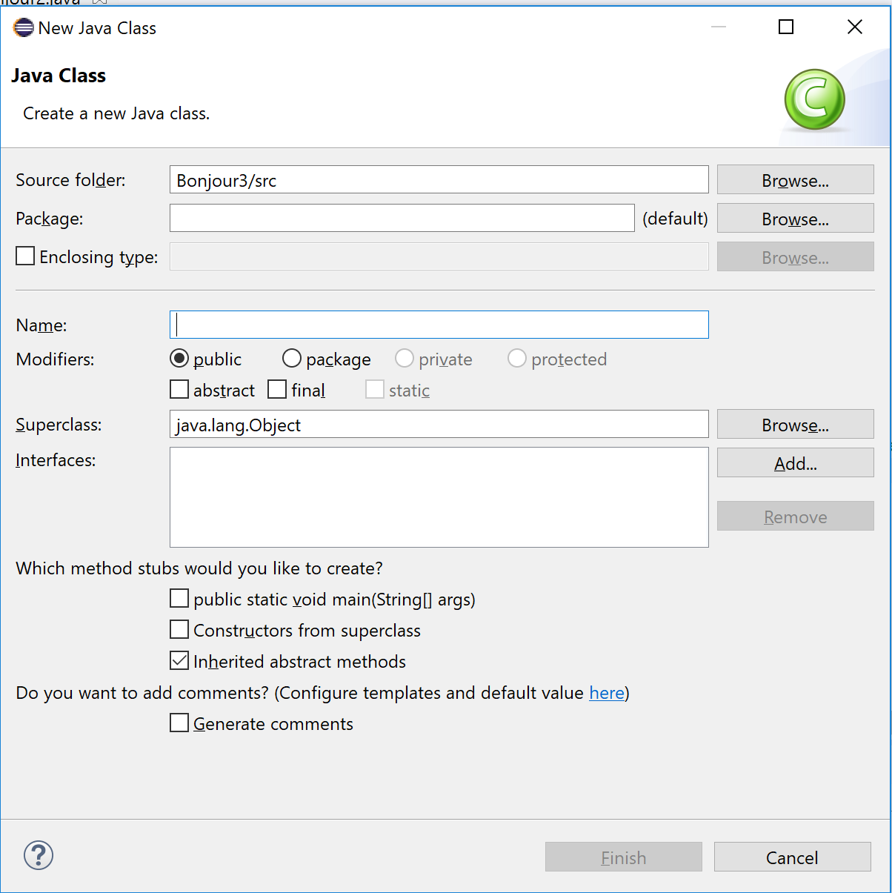
Task: Browse for the superclass
Action: (x=795, y=425)
